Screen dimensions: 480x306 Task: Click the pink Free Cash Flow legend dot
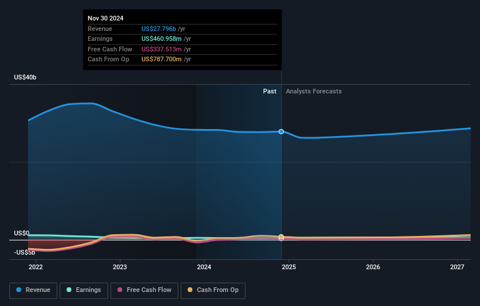click(120, 290)
